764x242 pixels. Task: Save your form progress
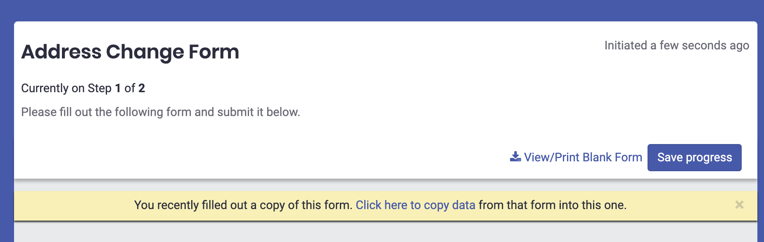(x=694, y=157)
